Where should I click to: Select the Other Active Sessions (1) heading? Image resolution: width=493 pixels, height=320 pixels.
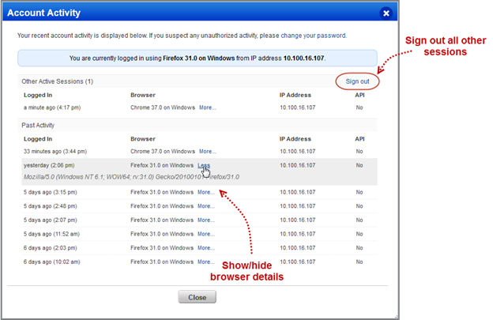[x=57, y=81]
